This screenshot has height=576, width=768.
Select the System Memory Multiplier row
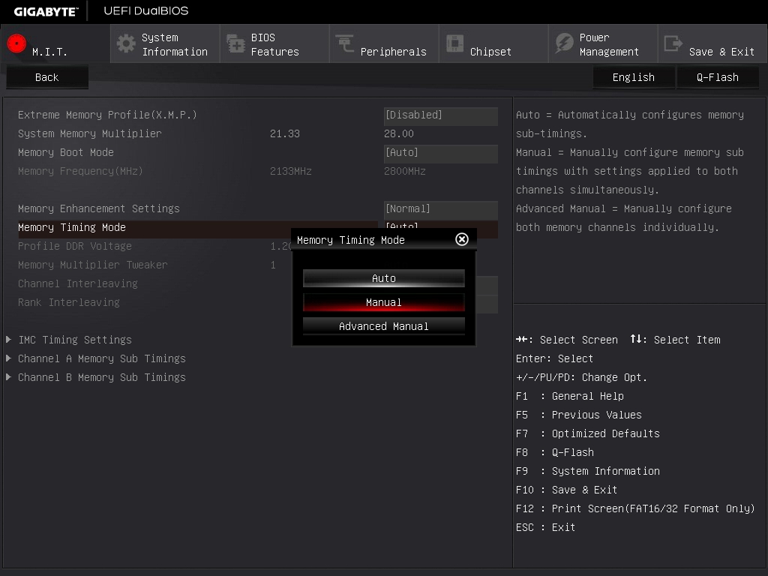tap(258, 133)
